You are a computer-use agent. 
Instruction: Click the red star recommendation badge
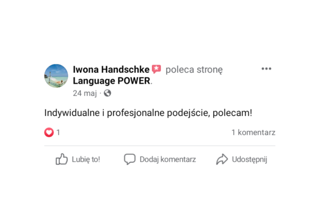(156, 69)
